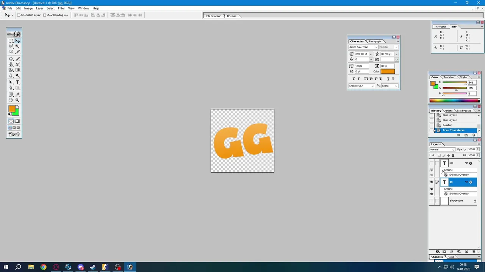Select the Brush tool
The image size is (485, 272).
(17, 59)
